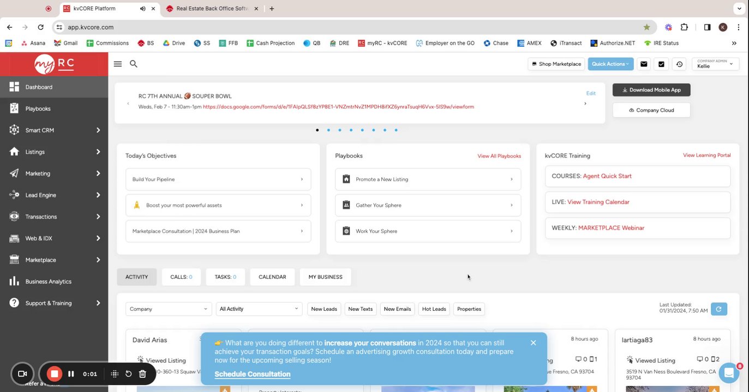
Task: Click the Support & Training question icon
Action: point(14,303)
